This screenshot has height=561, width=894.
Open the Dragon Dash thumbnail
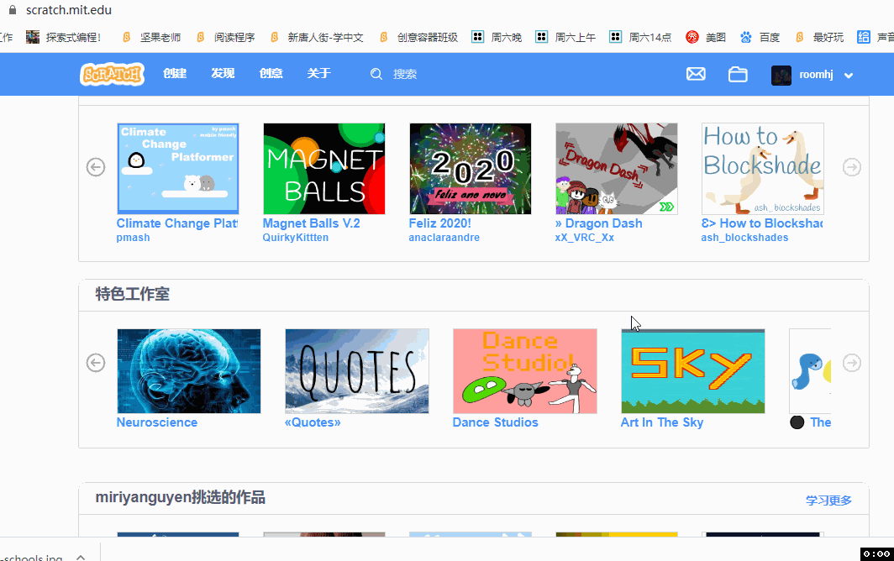point(617,169)
